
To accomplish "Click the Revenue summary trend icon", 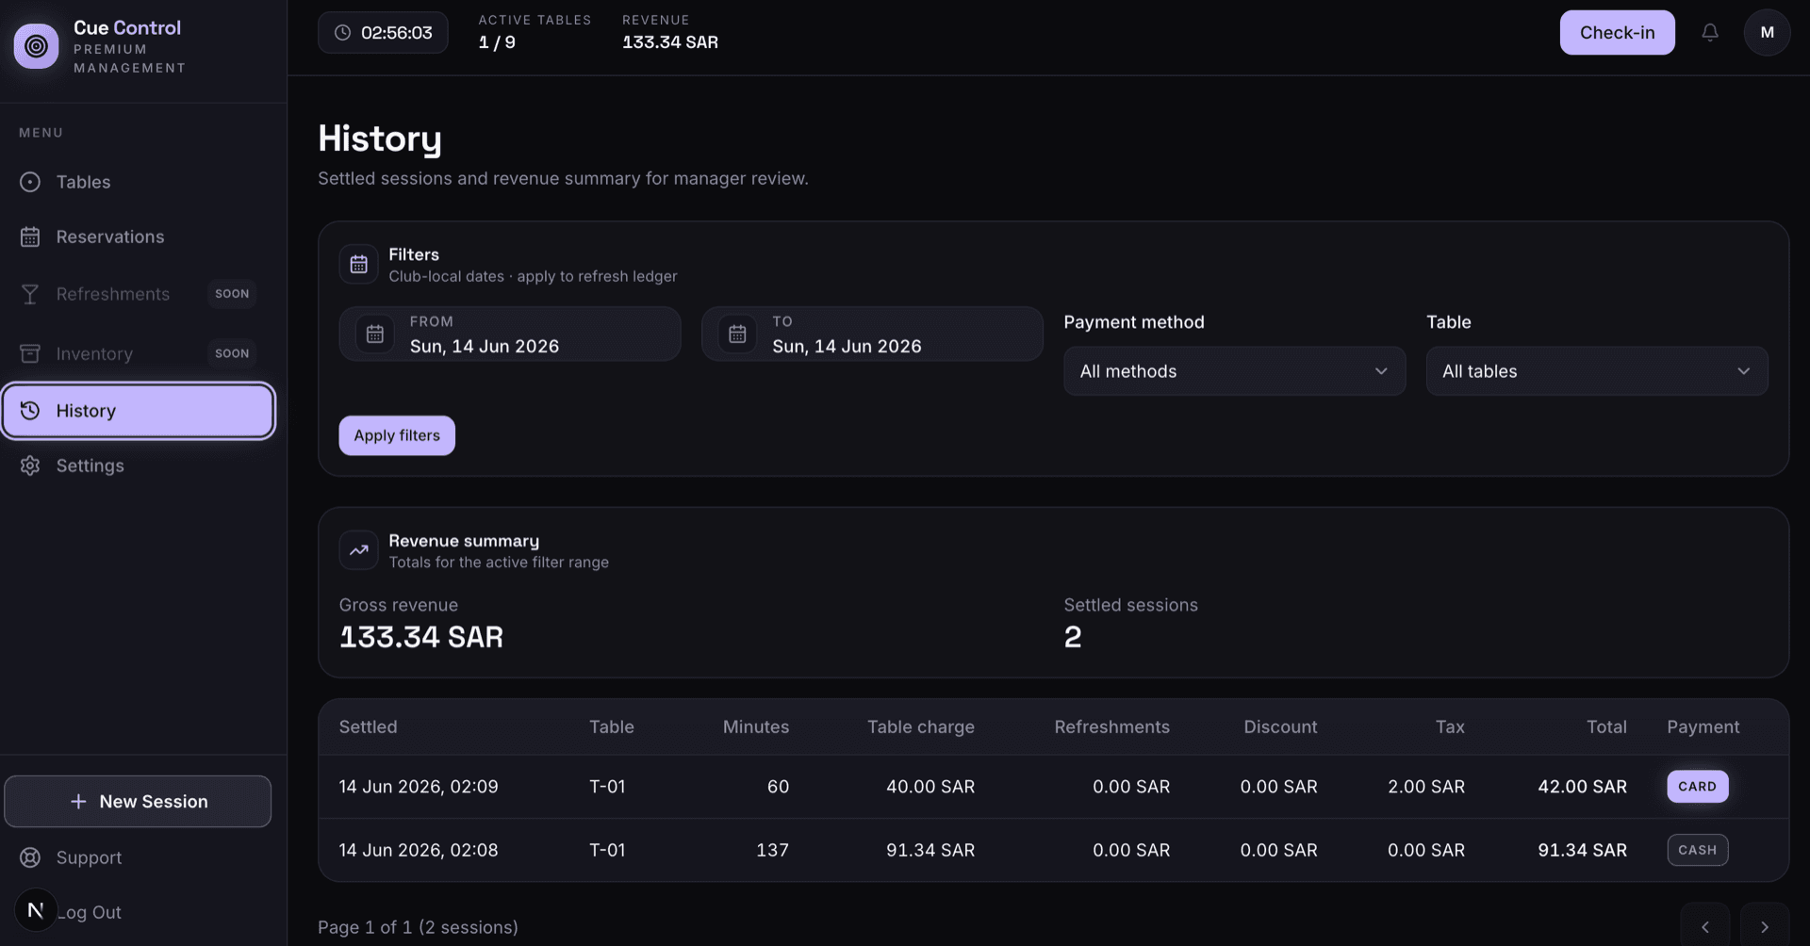I will pos(358,551).
